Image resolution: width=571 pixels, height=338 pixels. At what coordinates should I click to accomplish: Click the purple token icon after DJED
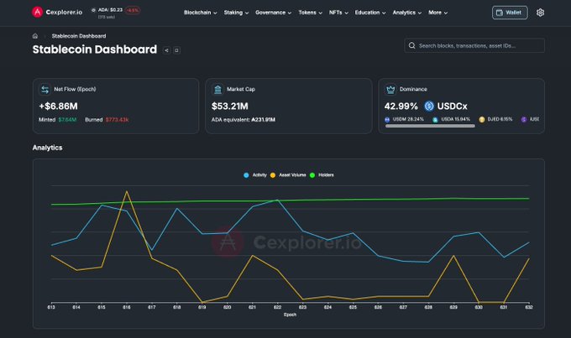(524, 119)
